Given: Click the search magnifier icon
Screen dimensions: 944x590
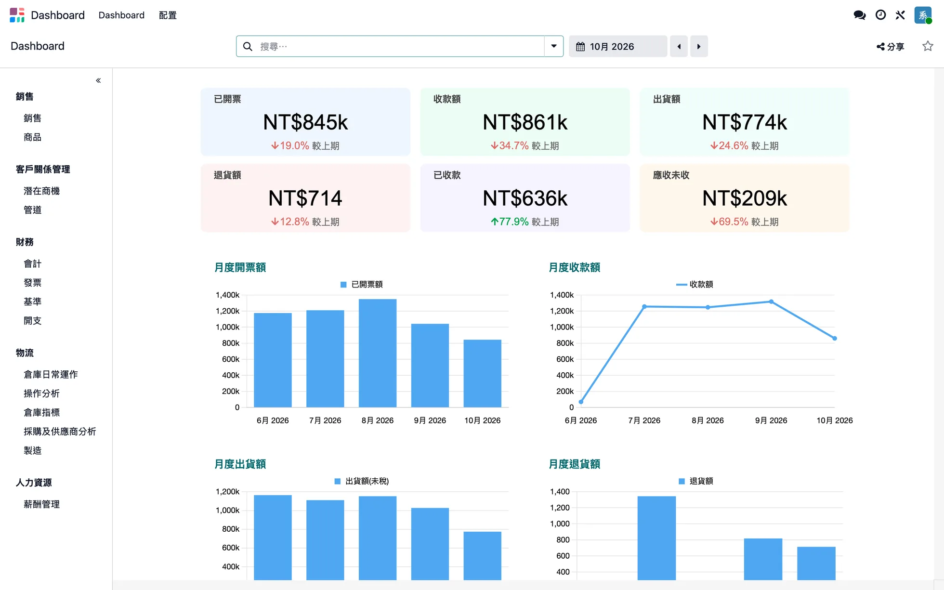Looking at the screenshot, I should [x=248, y=46].
